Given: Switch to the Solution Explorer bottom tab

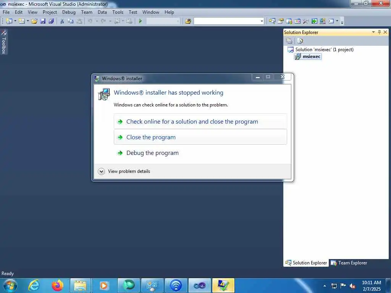Looking at the screenshot, I should (x=306, y=263).
